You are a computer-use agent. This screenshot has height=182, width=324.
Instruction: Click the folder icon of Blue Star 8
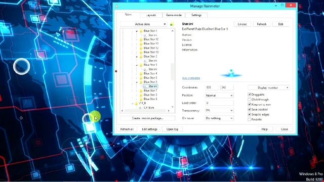tap(141, 95)
